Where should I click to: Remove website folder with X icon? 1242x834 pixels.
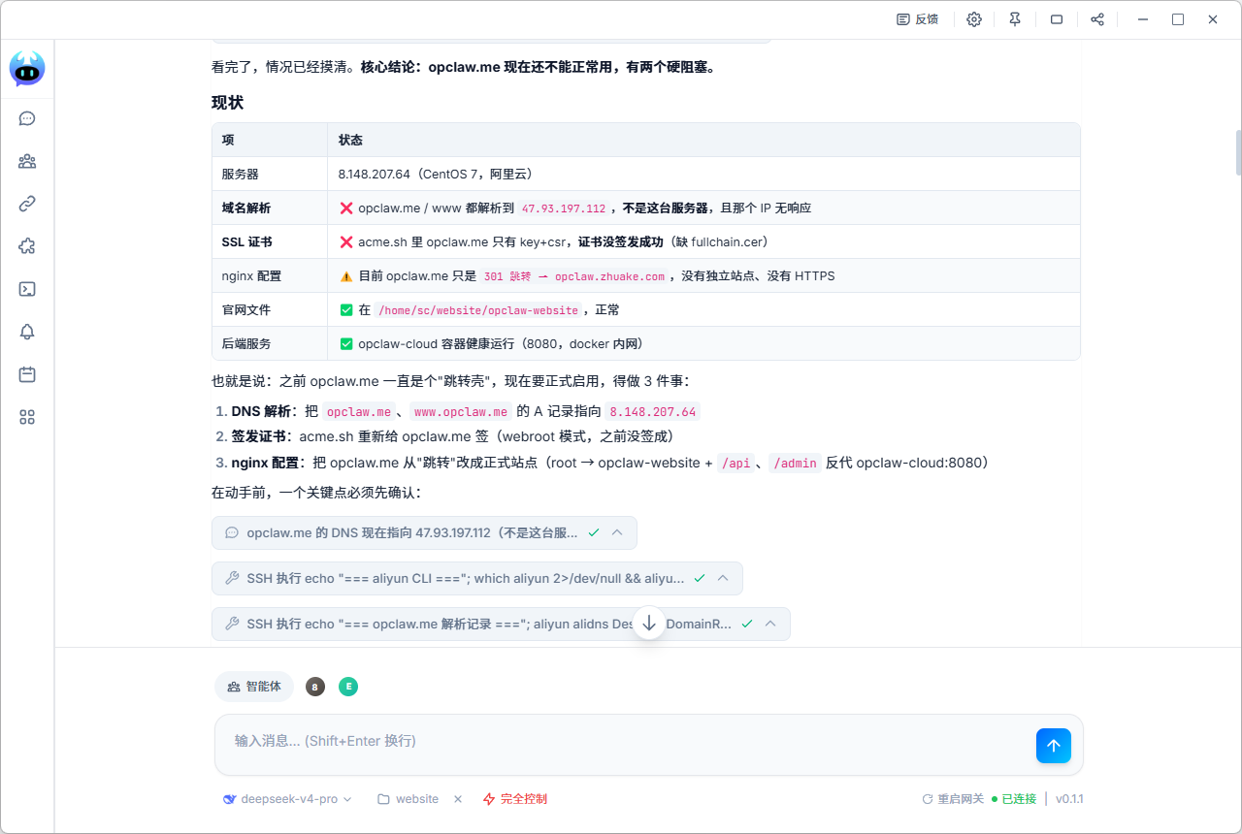[x=458, y=799]
